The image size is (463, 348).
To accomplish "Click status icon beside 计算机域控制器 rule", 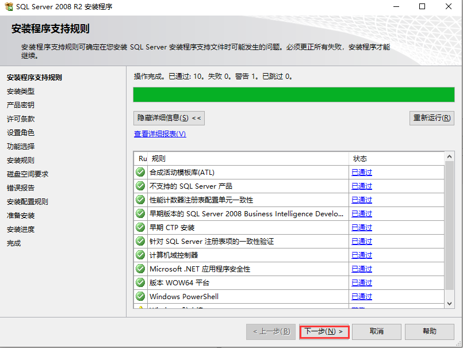I will coord(139,255).
